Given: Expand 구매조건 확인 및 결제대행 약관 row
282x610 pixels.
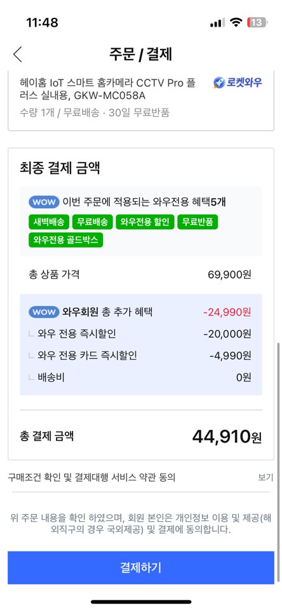Looking at the screenshot, I should (140, 477).
